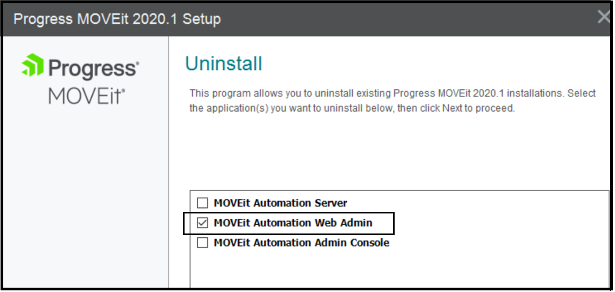The image size is (615, 292).
Task: Click the white space right of Uninstall heading
Action: coord(434,64)
